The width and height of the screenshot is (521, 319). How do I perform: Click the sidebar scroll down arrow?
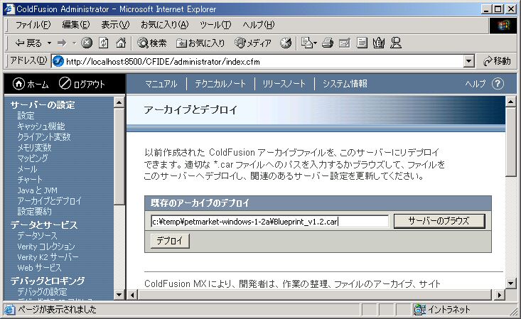119,294
